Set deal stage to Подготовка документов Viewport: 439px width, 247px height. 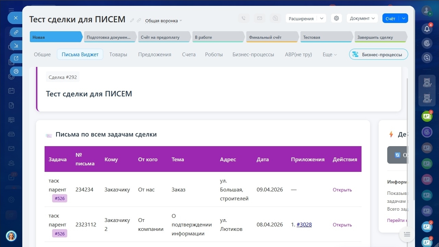(109, 37)
